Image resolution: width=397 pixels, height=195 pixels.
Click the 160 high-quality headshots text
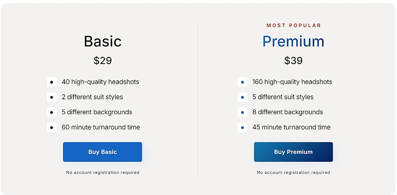[292, 82]
